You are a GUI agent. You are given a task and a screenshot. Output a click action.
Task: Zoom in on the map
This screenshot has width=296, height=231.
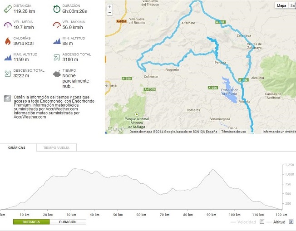(x=110, y=7)
